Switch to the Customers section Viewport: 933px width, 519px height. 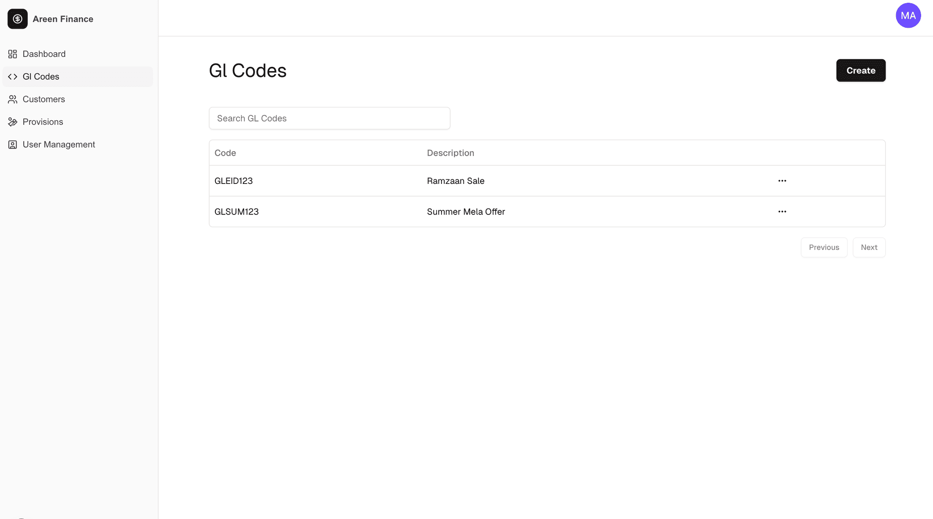43,99
